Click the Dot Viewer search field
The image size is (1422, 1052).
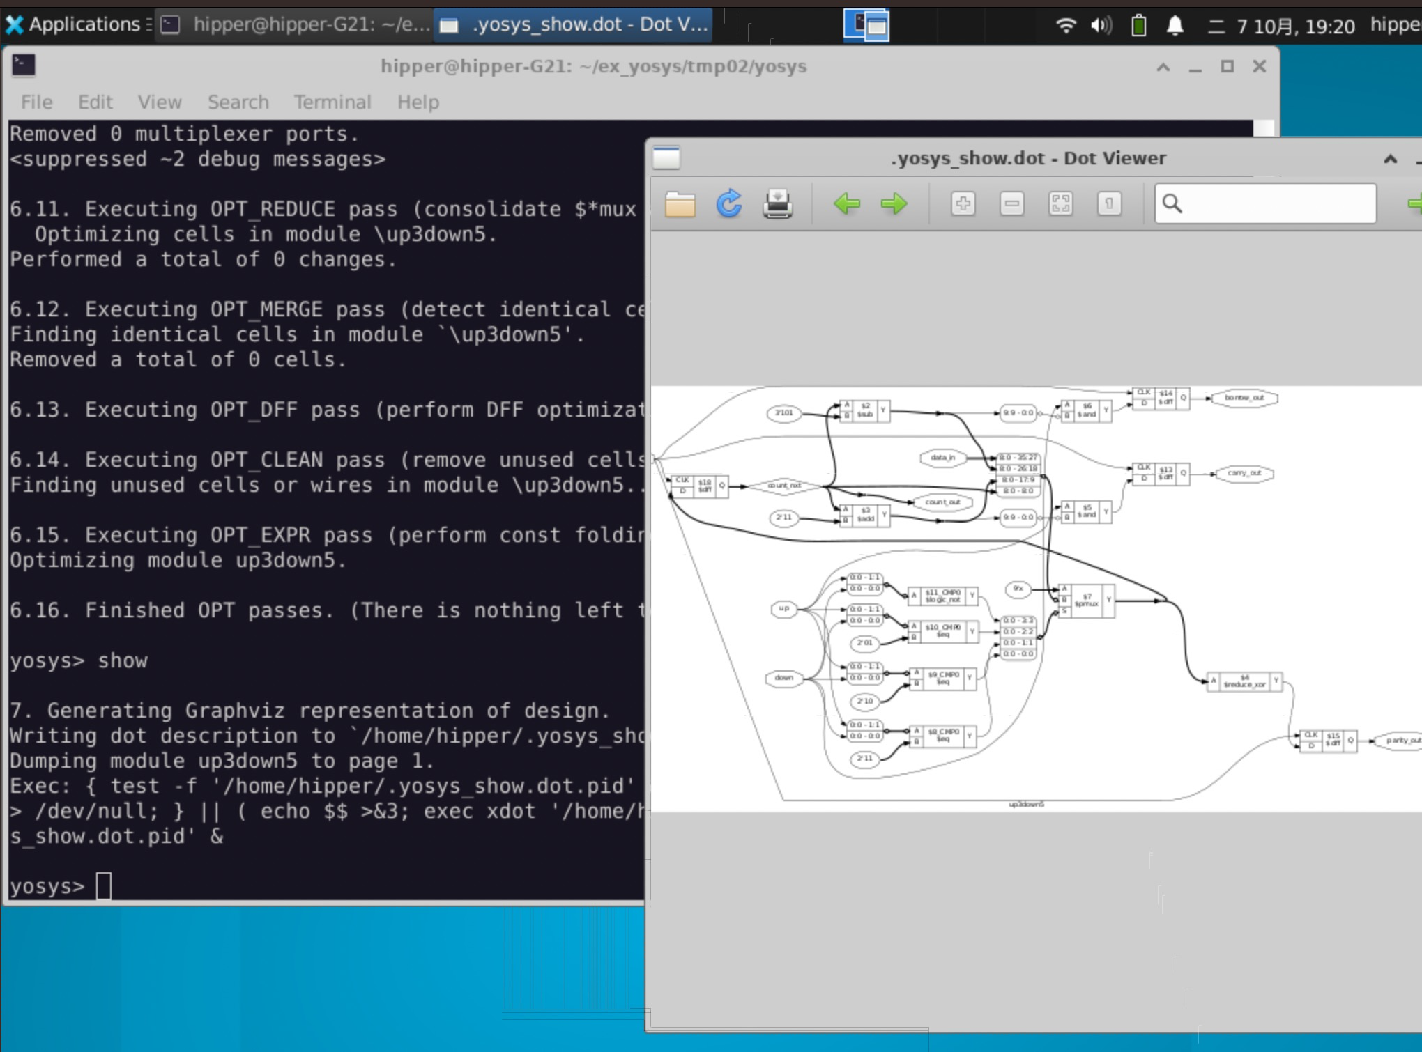1276,204
